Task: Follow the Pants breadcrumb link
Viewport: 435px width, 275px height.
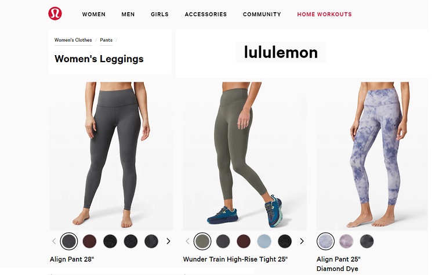Action: (106, 40)
